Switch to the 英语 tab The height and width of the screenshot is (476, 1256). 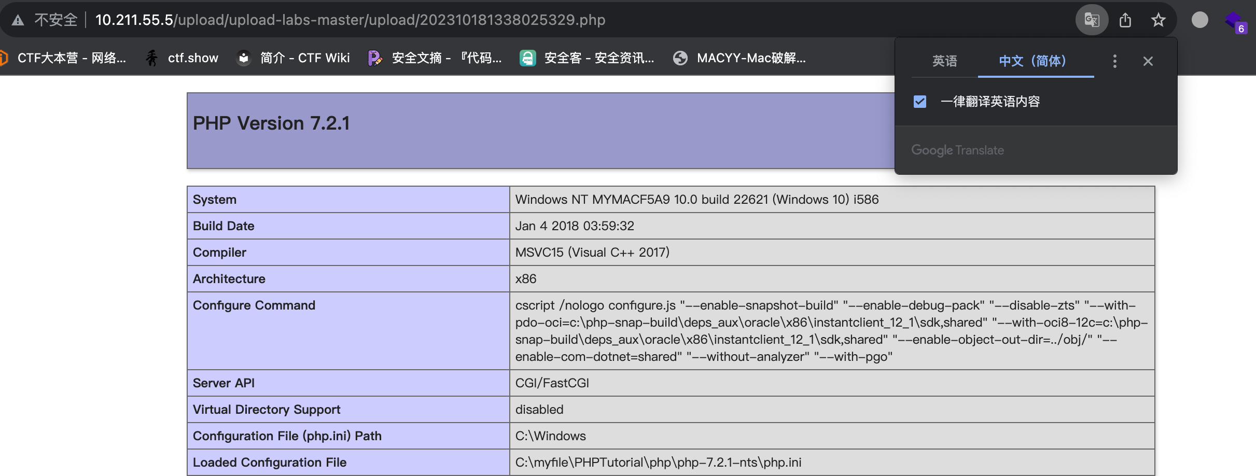pyautogui.click(x=944, y=61)
